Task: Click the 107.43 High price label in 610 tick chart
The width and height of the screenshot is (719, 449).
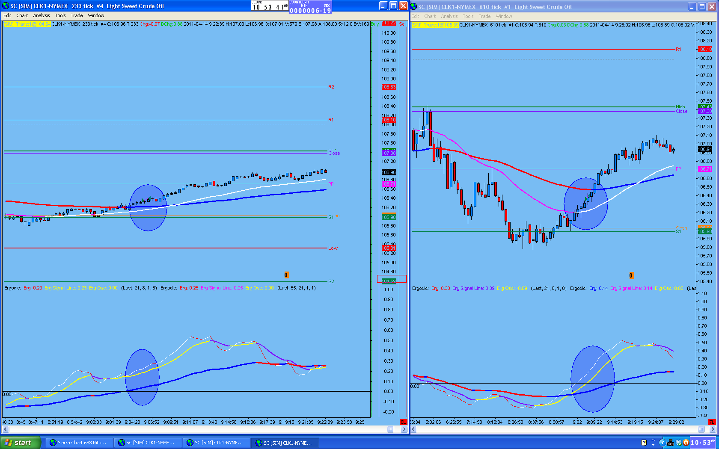Action: [x=705, y=107]
